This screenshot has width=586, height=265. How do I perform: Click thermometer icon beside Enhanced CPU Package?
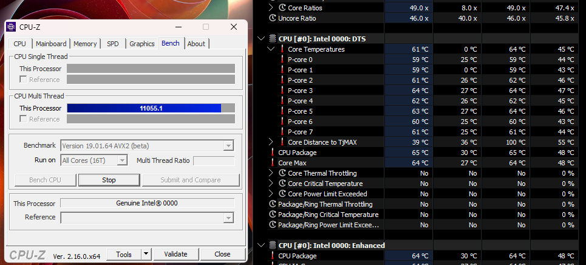273,256
